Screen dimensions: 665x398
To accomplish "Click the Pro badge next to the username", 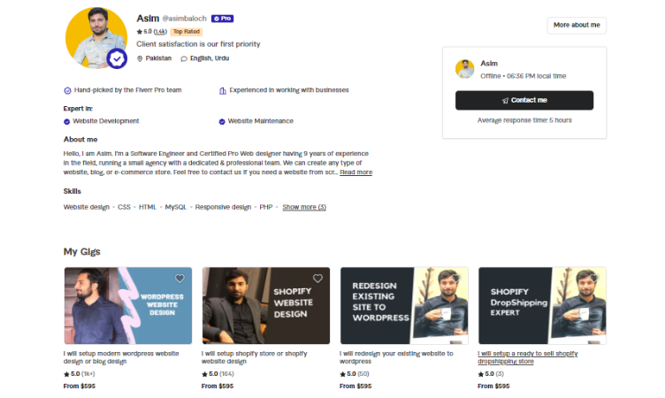I will 221,18.
